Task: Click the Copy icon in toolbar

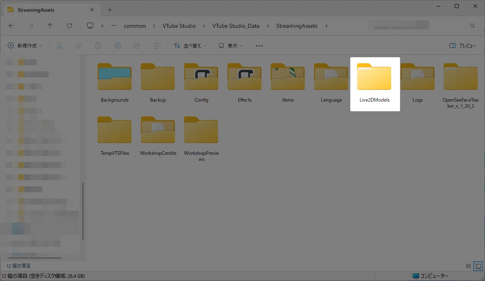Action: 79,46
